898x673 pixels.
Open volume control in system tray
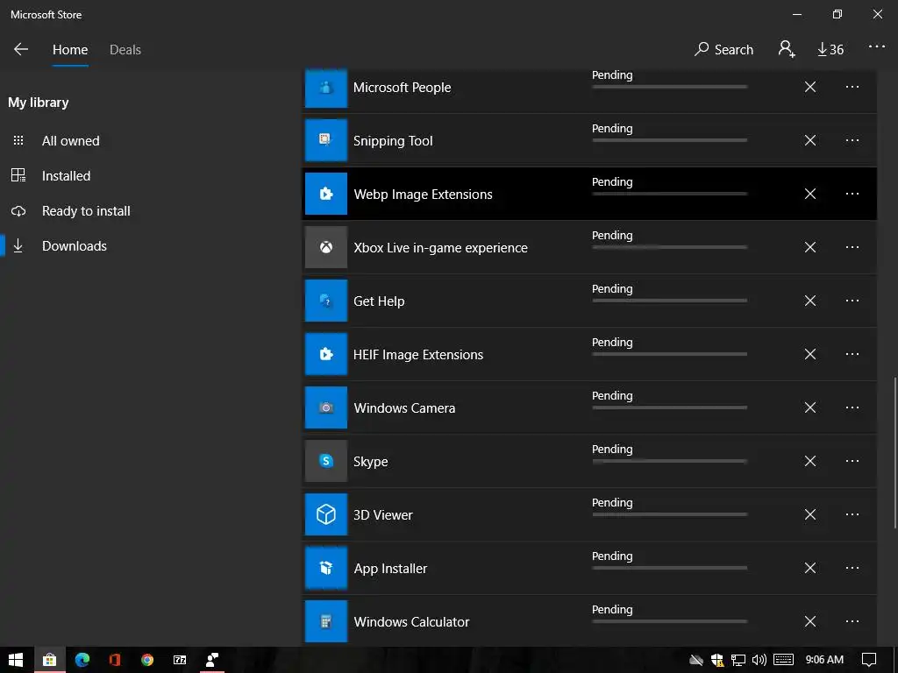tap(759, 660)
